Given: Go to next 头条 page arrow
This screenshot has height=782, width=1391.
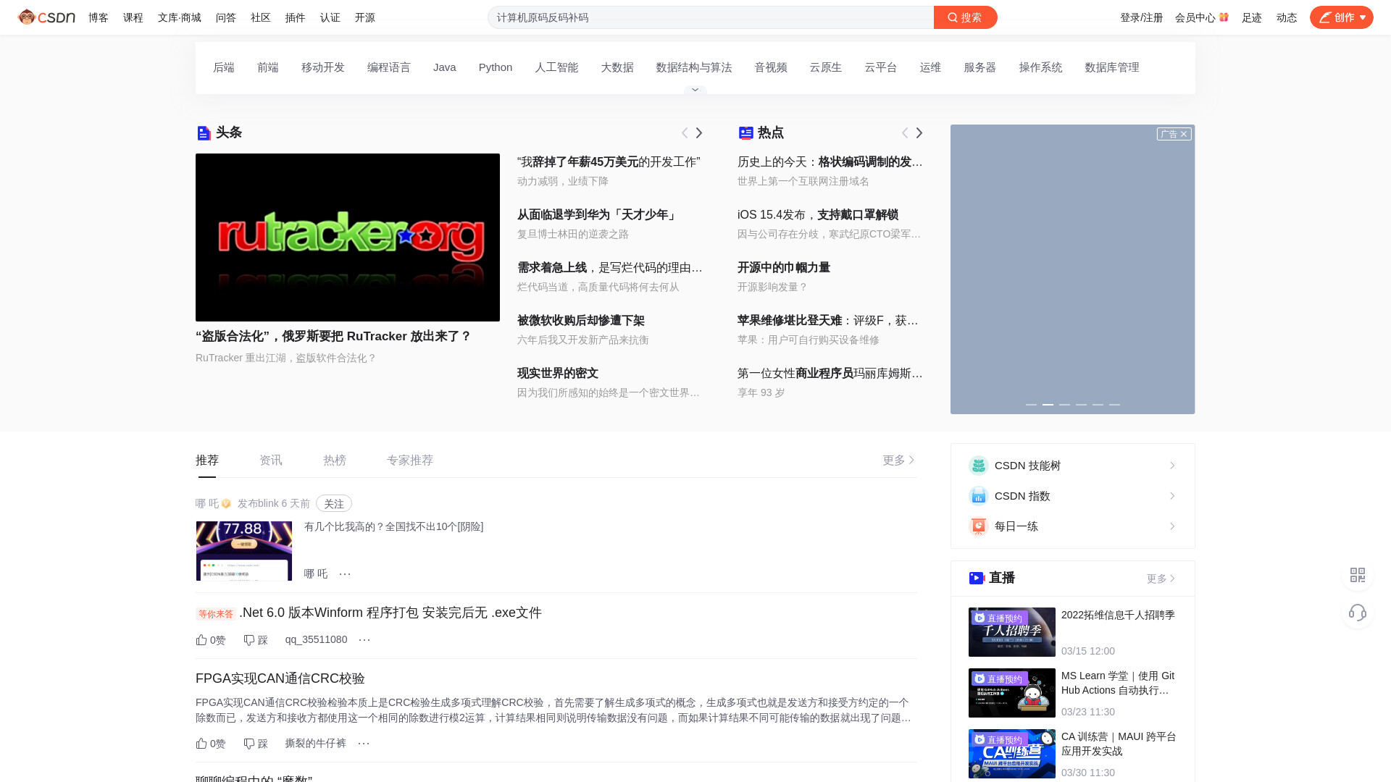Looking at the screenshot, I should (699, 133).
